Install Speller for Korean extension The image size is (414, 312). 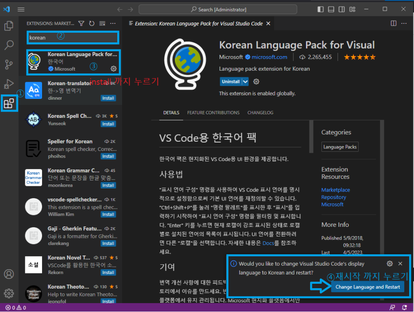(x=108, y=157)
